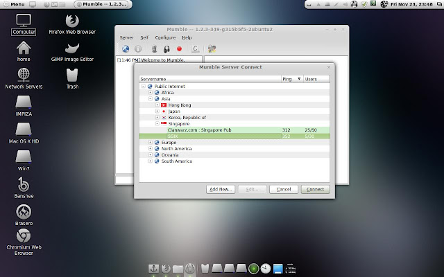
Task: Open the home folder desktop icon
Action: pyautogui.click(x=24, y=51)
